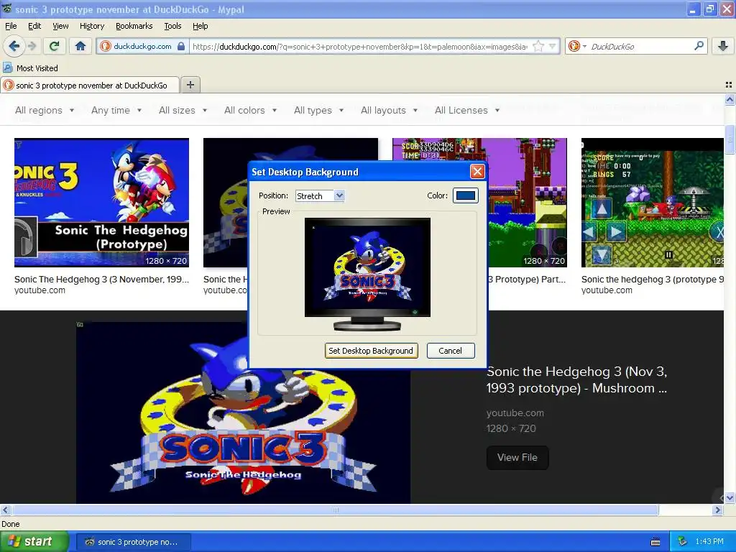
Task: Open the Downloads arrow icon
Action: click(723, 46)
